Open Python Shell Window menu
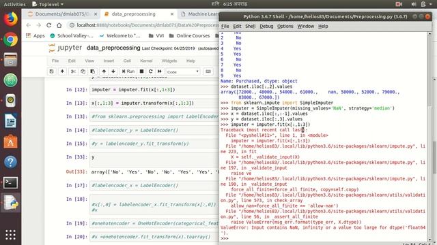 point(305,27)
